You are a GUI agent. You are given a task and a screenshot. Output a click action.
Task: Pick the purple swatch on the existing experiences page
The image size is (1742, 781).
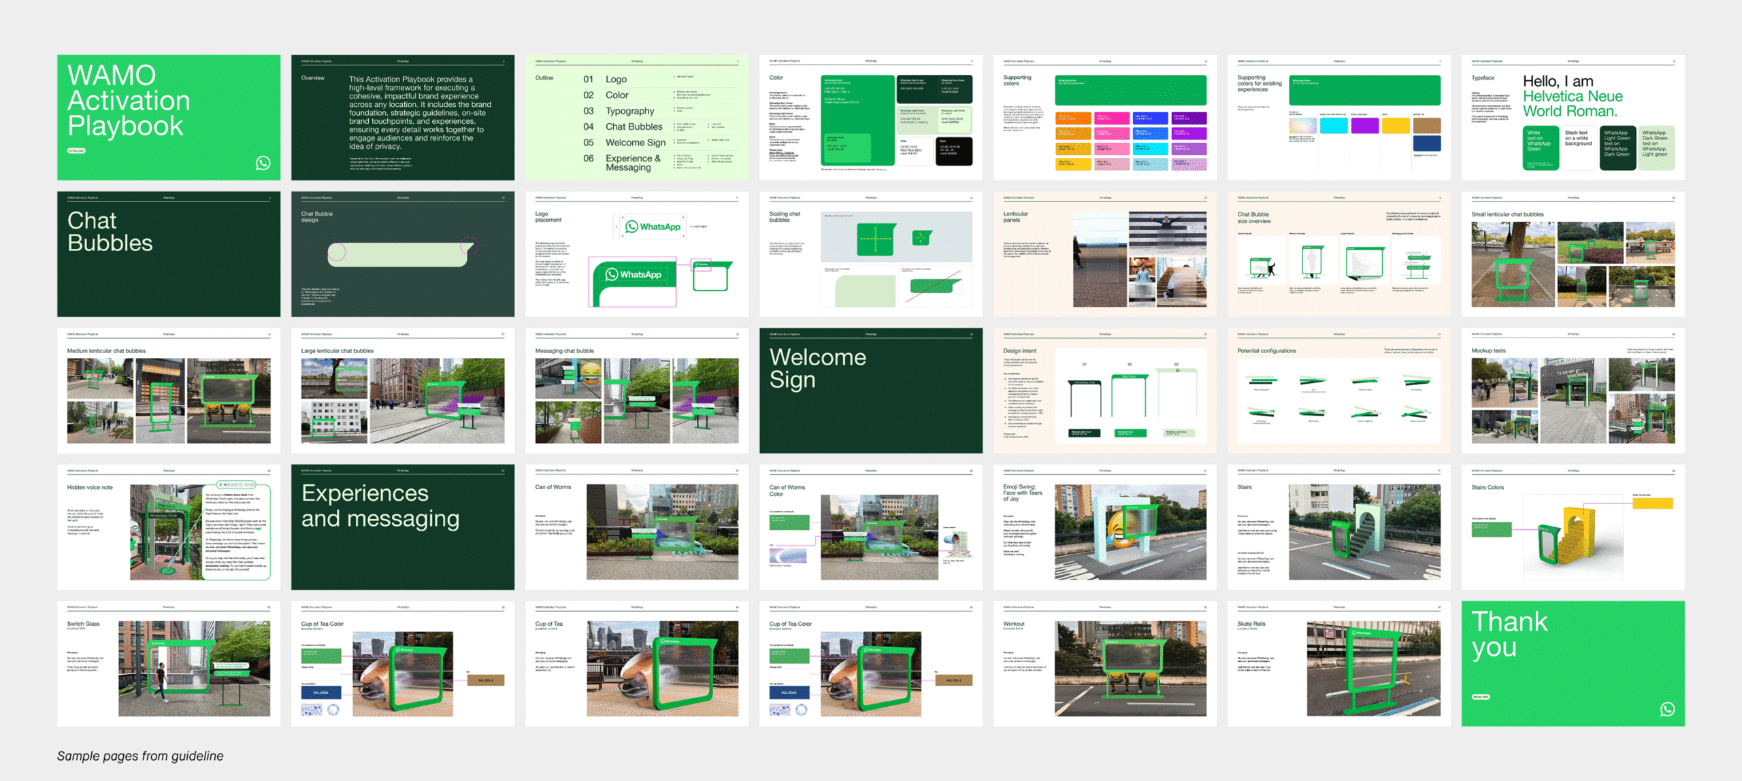click(1364, 125)
